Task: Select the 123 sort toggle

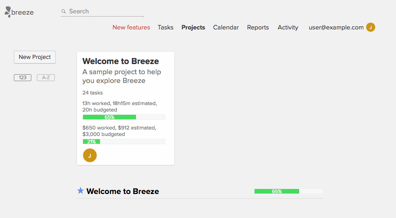Action: [x=23, y=77]
